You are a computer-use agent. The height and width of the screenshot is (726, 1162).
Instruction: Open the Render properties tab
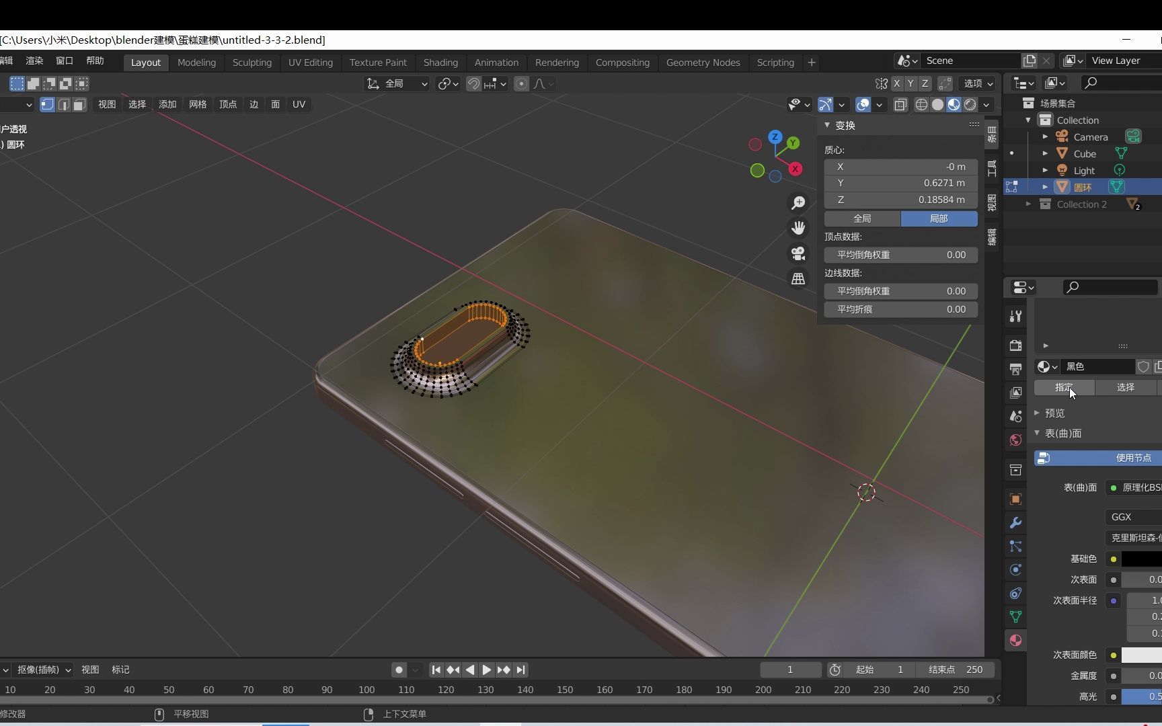pos(1015,345)
